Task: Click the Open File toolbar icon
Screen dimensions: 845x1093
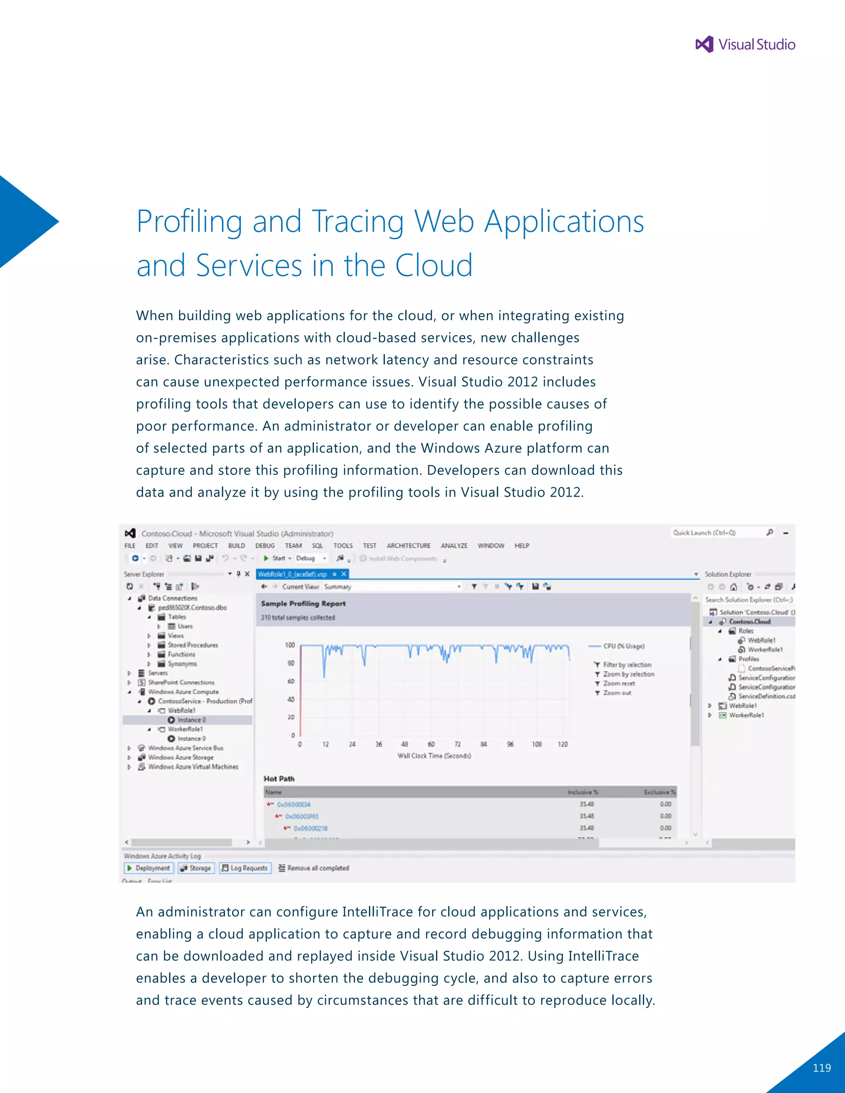Action: click(187, 558)
